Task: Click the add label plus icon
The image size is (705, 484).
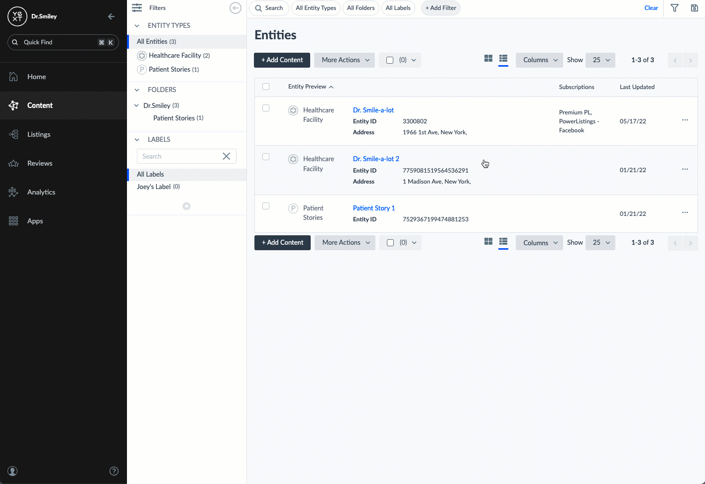Action: pos(187,206)
